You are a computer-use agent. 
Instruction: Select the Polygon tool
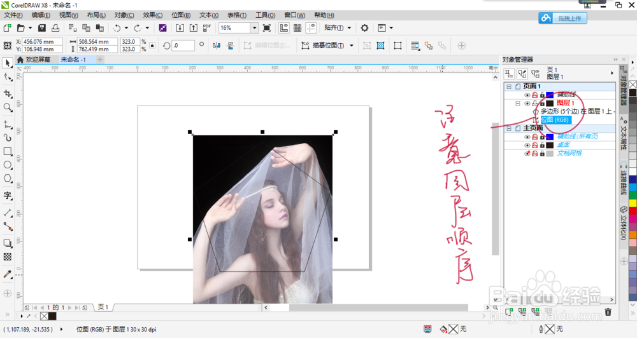point(7,179)
